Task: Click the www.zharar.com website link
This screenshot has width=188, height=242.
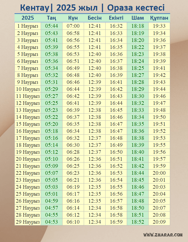Action: (x=163, y=235)
